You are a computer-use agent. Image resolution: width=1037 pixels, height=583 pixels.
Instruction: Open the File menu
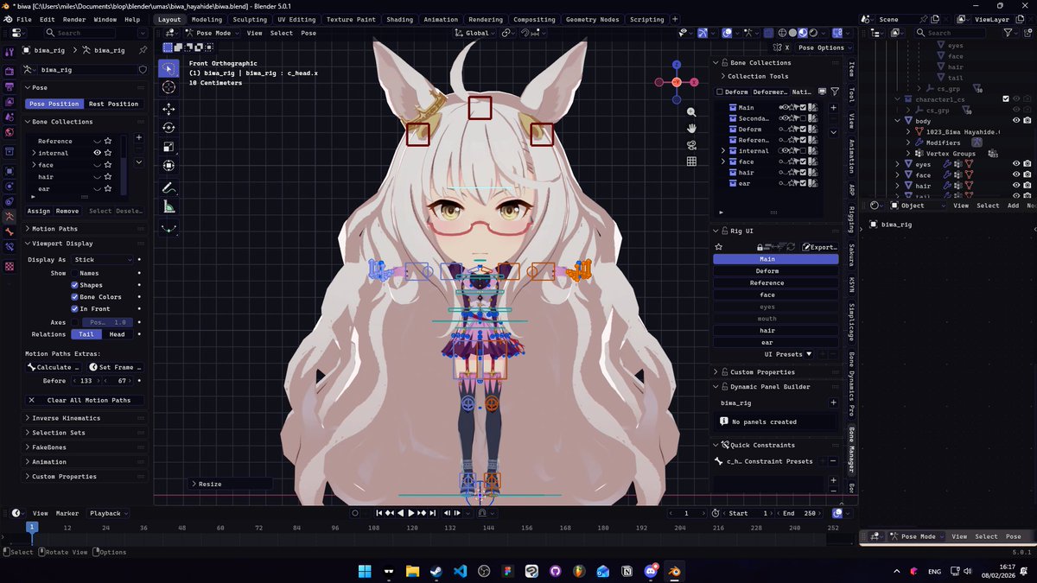24,19
